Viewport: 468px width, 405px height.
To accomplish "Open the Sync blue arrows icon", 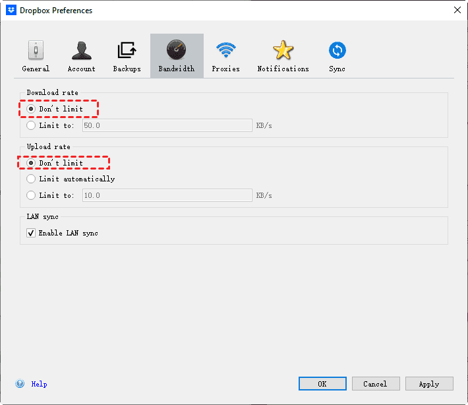I will pyautogui.click(x=337, y=50).
